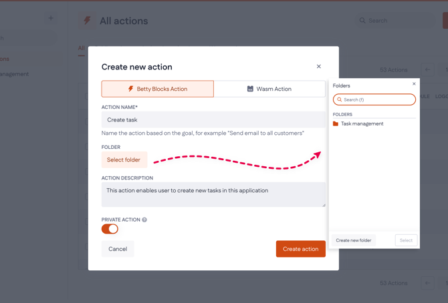Click the Task management folder icon
Screen dimensions: 448x303
[336, 123]
